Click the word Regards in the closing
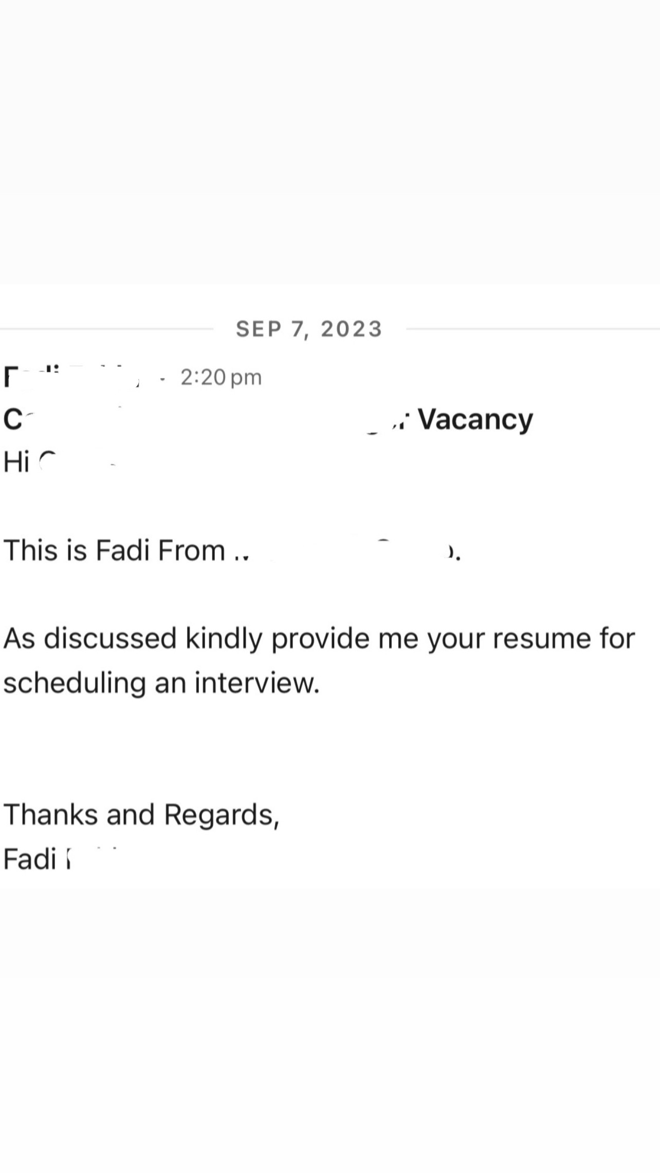Screen dimensions: 660x1173 pyautogui.click(x=222, y=816)
